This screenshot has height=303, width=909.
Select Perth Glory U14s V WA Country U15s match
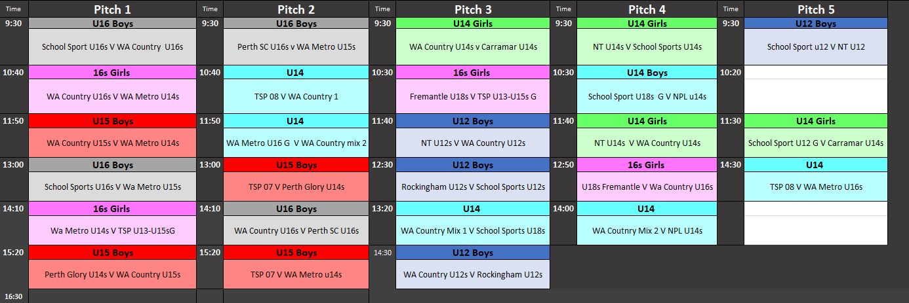pyautogui.click(x=112, y=275)
